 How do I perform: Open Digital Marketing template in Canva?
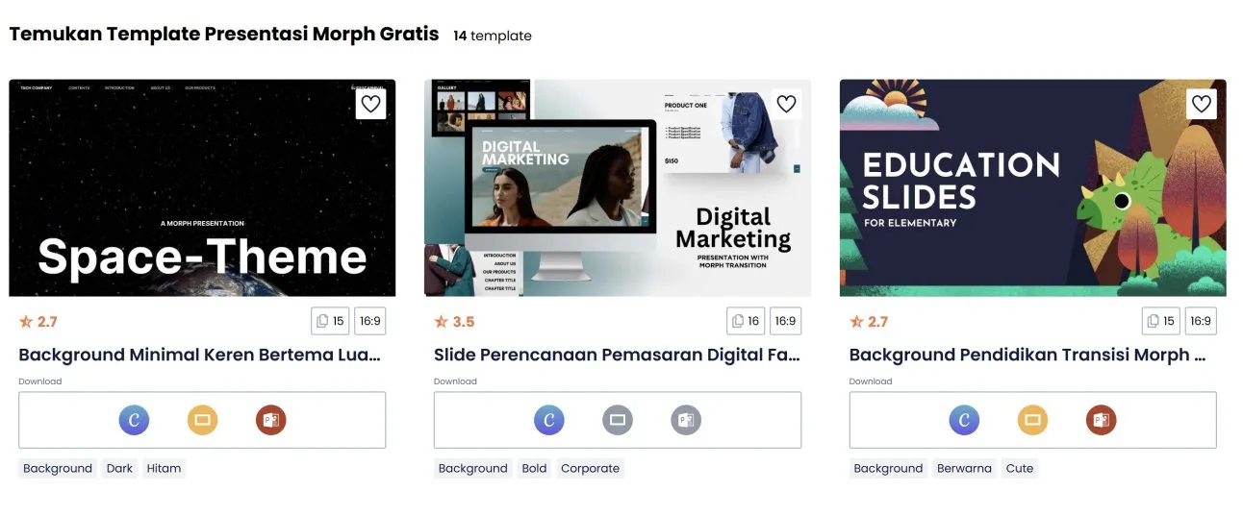point(549,420)
